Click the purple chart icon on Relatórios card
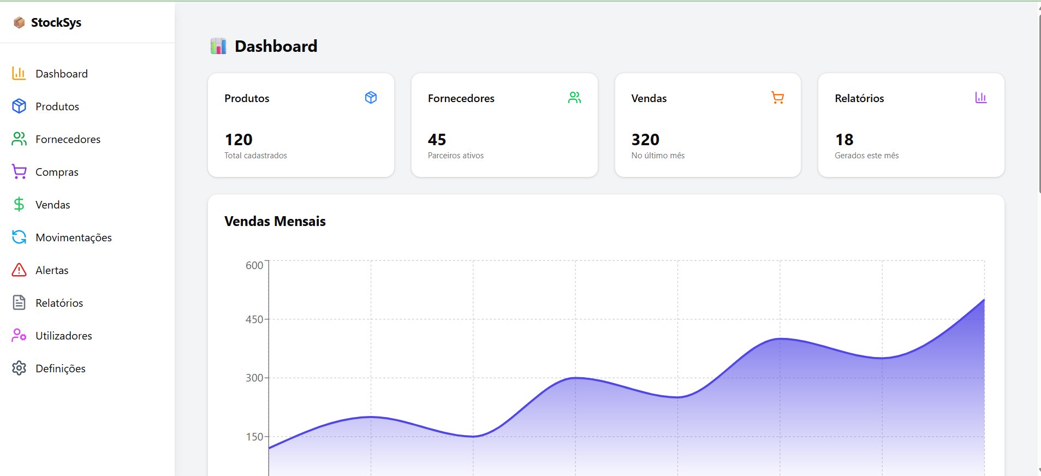The width and height of the screenshot is (1041, 476). coord(981,98)
